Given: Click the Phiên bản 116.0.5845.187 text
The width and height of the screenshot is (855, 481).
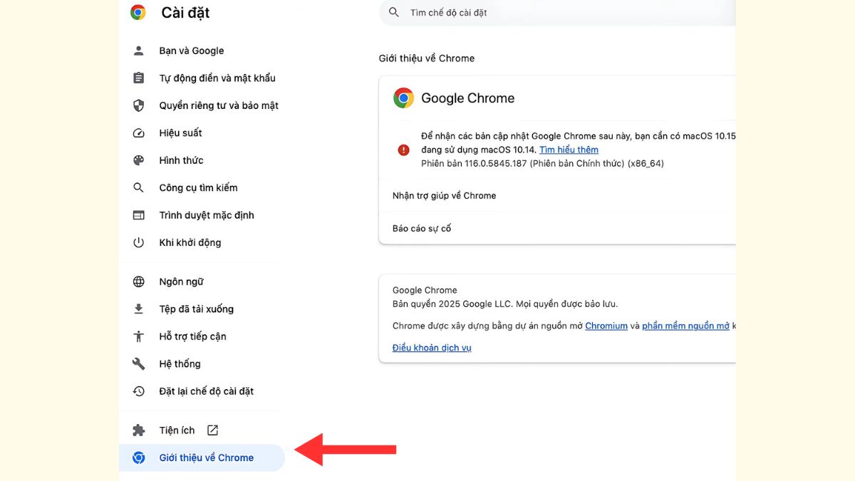Looking at the screenshot, I should click(x=542, y=163).
